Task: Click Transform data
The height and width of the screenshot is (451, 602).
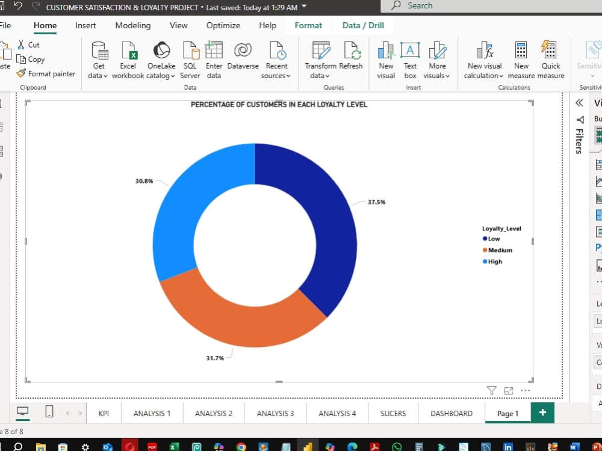Action: [321, 60]
